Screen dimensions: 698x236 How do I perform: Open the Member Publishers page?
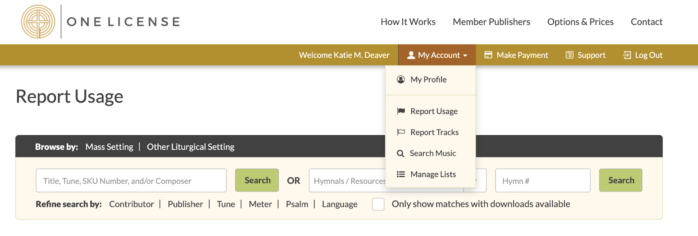[x=491, y=22]
